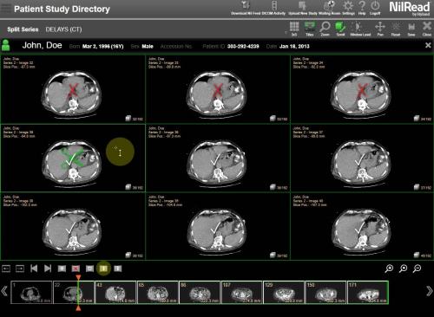Screen dimensions: 434x317
Task: Select filmstrip thumbnail 43
Action: pos(115,292)
